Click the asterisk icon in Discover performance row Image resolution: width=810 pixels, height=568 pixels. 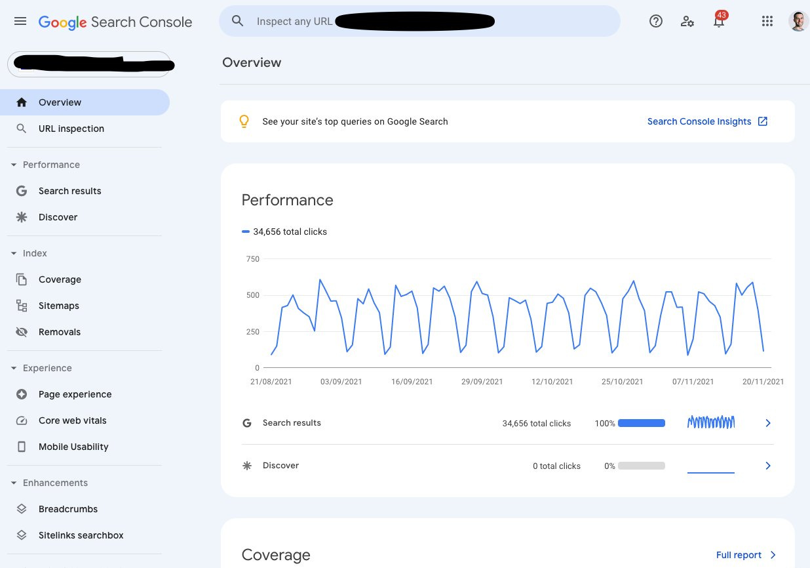[x=247, y=466]
